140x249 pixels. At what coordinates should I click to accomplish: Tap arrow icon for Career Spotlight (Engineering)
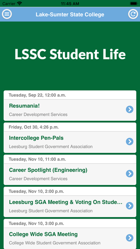(x=130, y=174)
